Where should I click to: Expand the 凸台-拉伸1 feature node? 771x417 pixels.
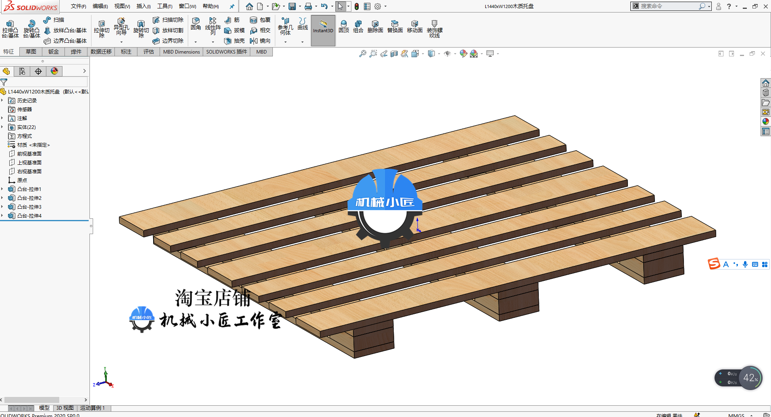(2, 189)
